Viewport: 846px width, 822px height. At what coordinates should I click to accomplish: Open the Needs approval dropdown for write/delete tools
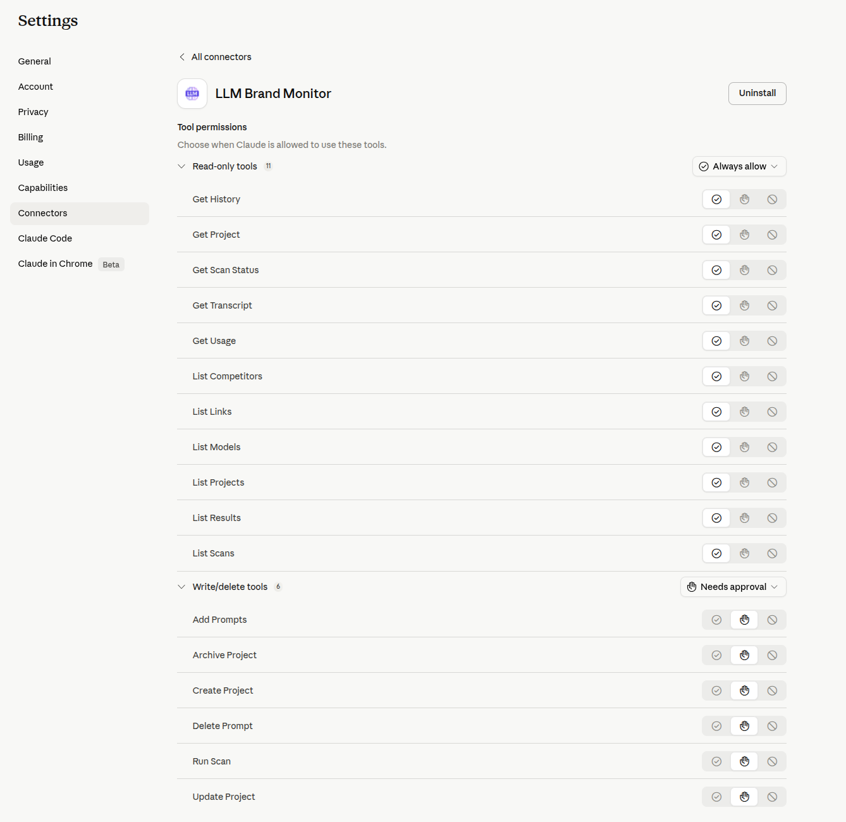coord(733,587)
